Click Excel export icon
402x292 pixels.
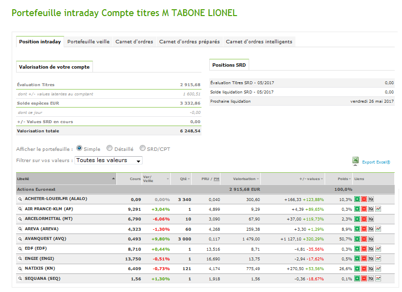click(x=356, y=161)
